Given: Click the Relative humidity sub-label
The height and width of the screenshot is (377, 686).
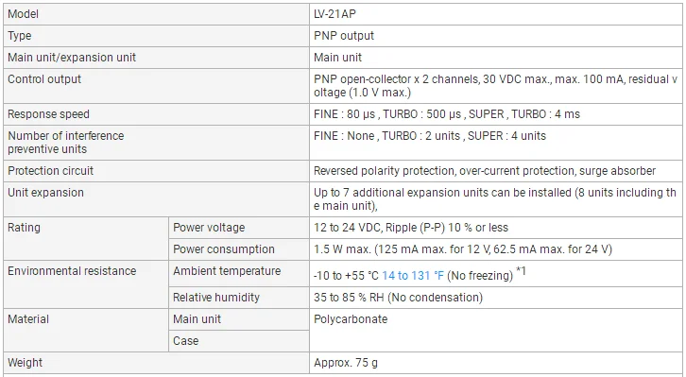Looking at the screenshot, I should [216, 298].
